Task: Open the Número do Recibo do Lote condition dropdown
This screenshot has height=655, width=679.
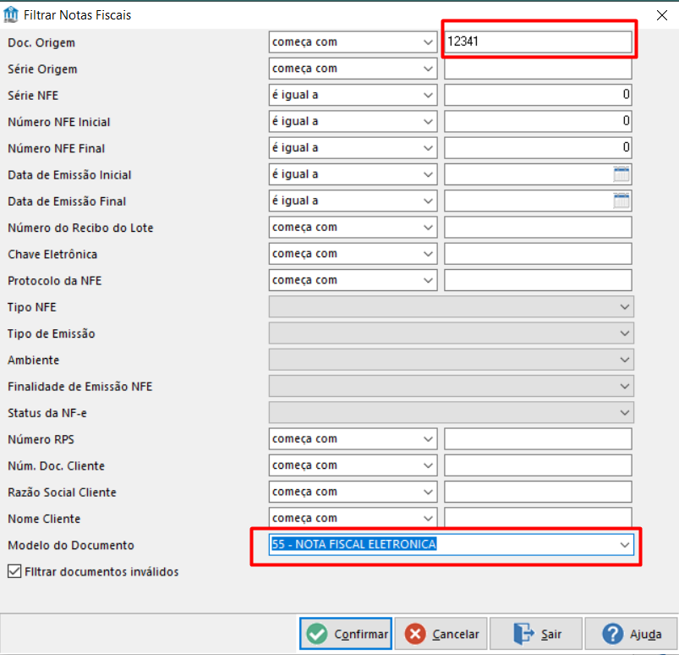Action: click(353, 227)
